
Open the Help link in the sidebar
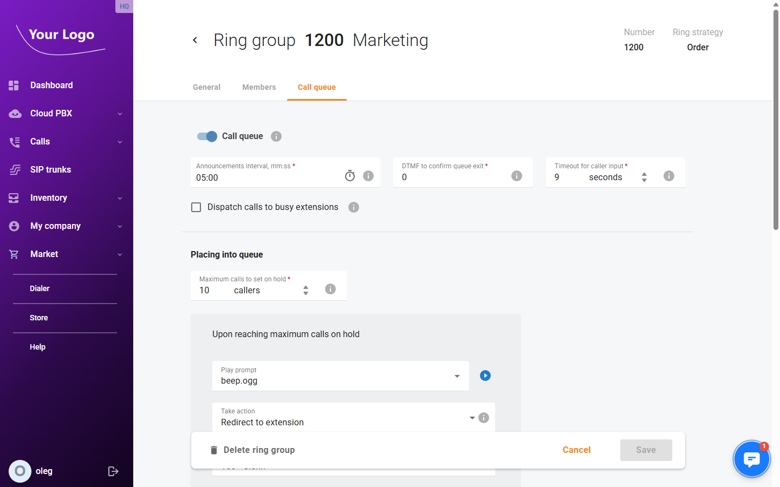tap(37, 346)
